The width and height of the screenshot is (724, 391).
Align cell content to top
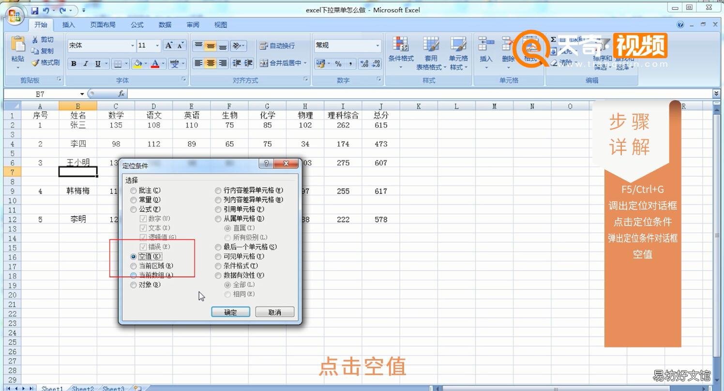198,46
